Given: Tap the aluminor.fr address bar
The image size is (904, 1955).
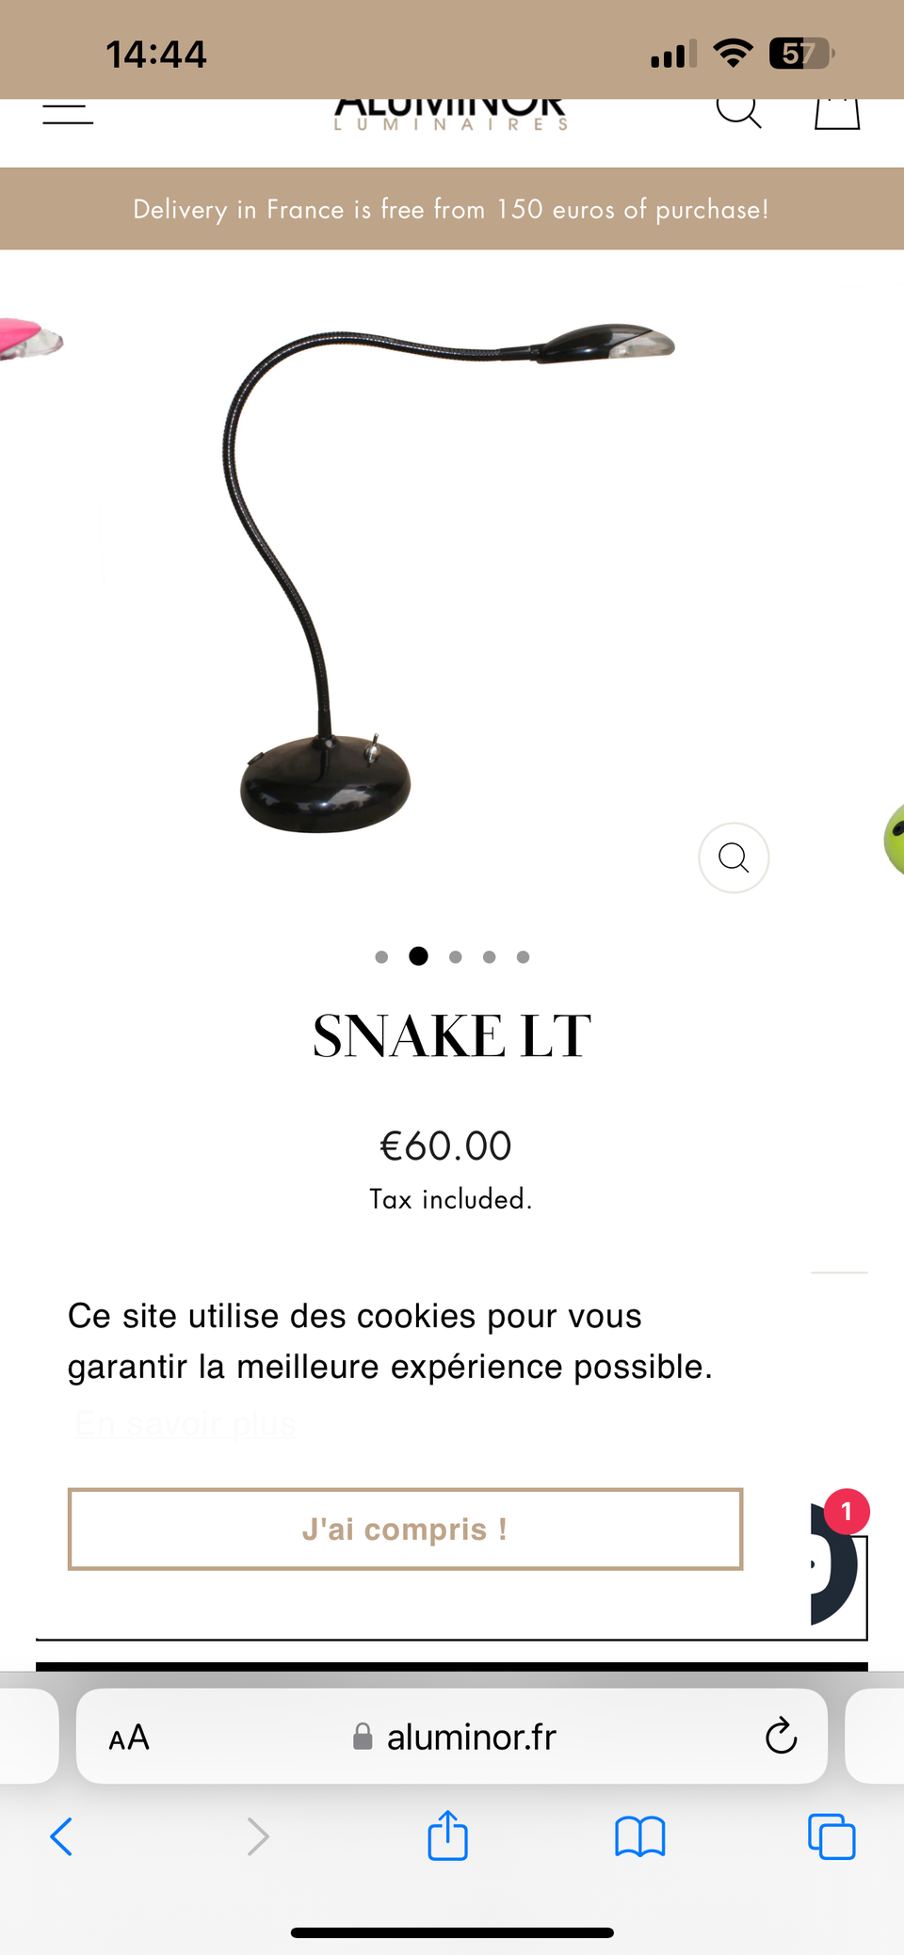Looking at the screenshot, I should [x=452, y=1736].
